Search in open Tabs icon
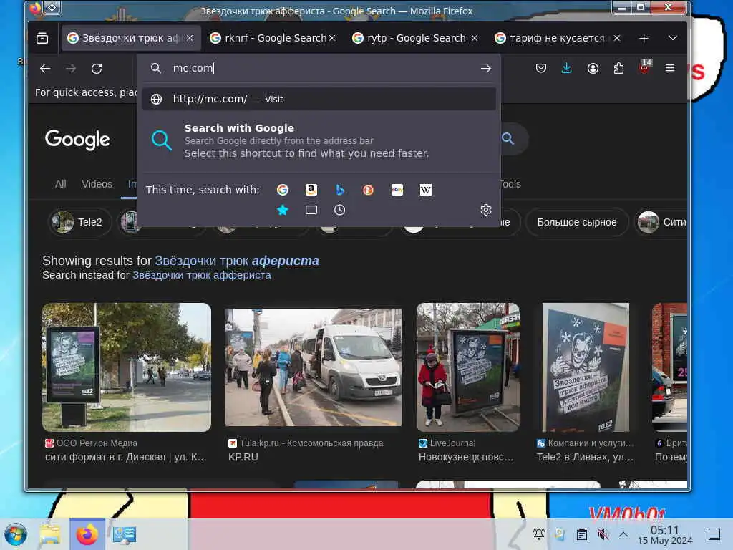This screenshot has width=733, height=550. (x=311, y=210)
